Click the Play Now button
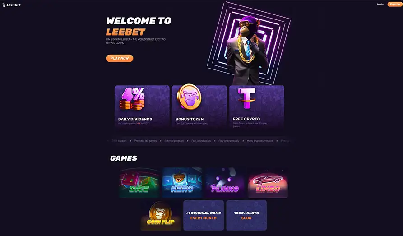The height and width of the screenshot is (236, 403). coord(120,58)
